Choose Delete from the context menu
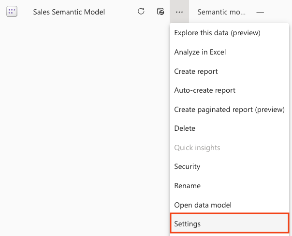The height and width of the screenshot is (236, 292). (x=229, y=128)
